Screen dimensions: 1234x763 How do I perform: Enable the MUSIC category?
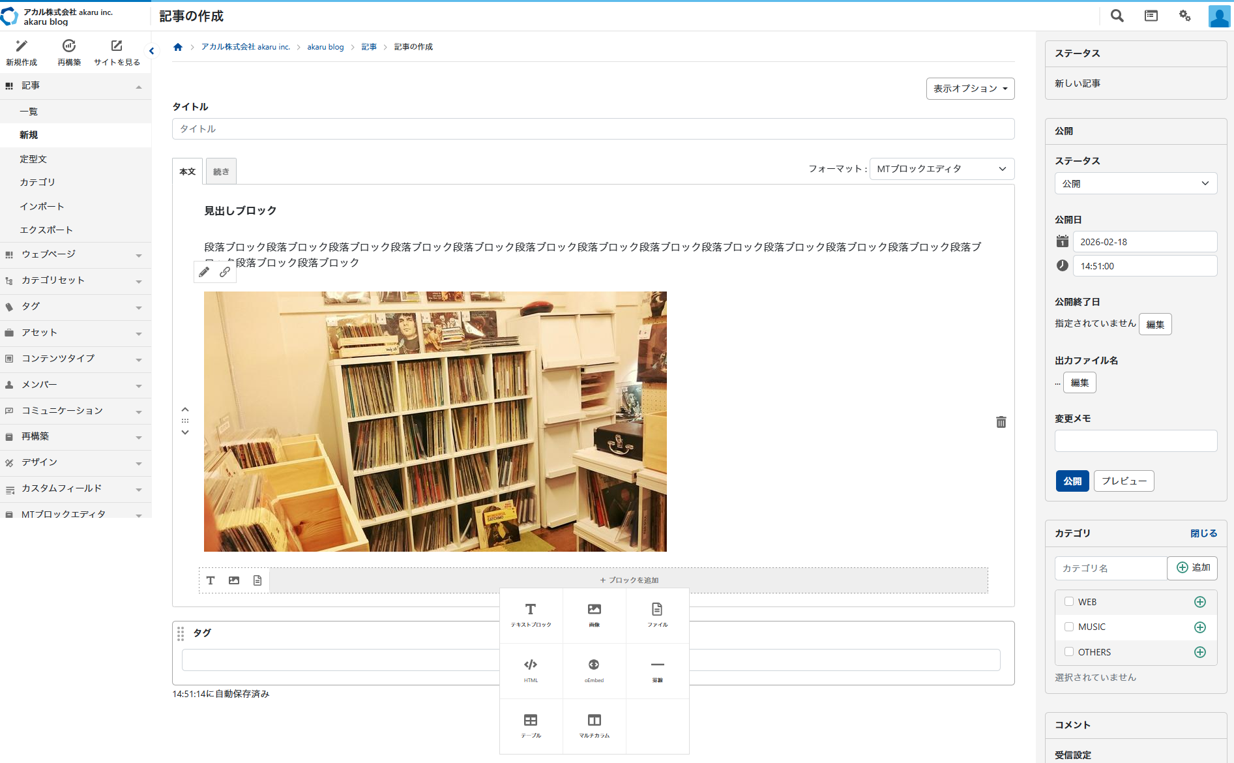(1068, 626)
